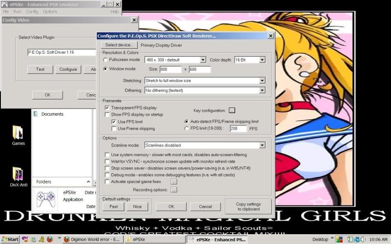Enable Wait for VSYNC checkbox

(x=107, y=162)
